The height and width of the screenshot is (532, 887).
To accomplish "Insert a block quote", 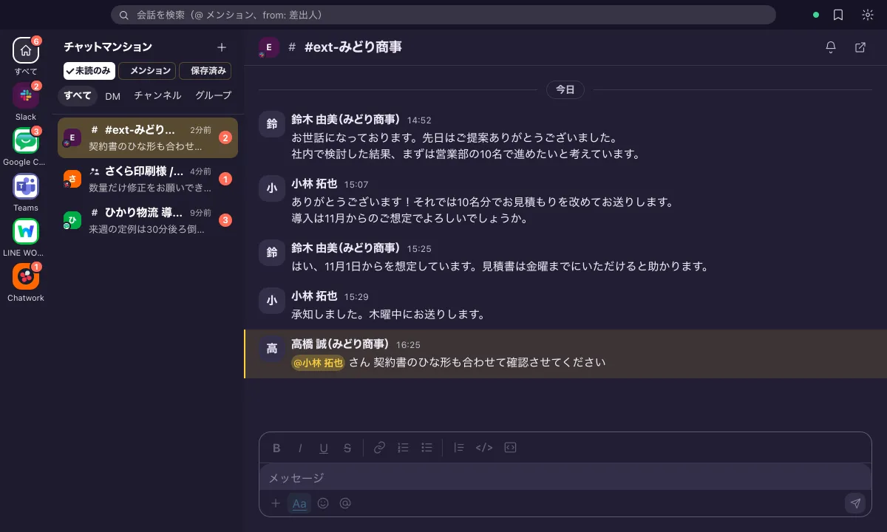I will coord(459,448).
